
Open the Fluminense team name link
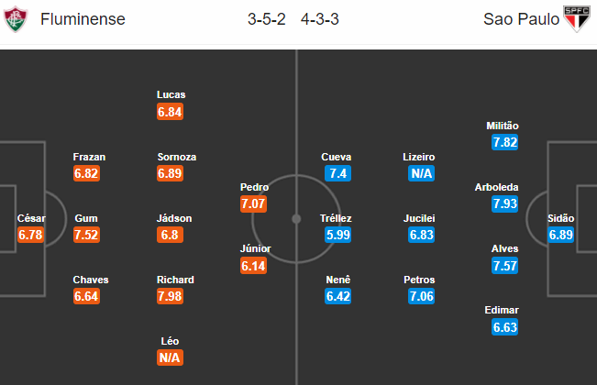[83, 19]
